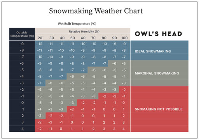Screen dimensions: 199x140
Task: Select the 4 outside temperature row label
Action: coord(23,129)
